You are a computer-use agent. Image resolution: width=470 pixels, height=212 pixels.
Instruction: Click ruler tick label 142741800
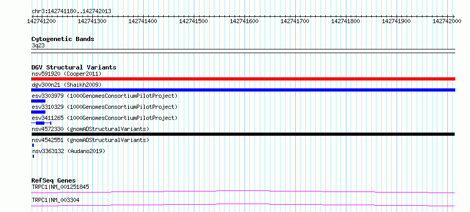[346, 21]
